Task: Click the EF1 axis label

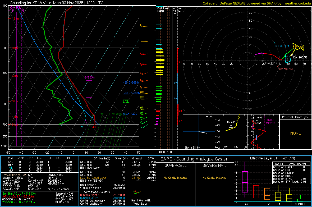Action: (x=278, y=204)
